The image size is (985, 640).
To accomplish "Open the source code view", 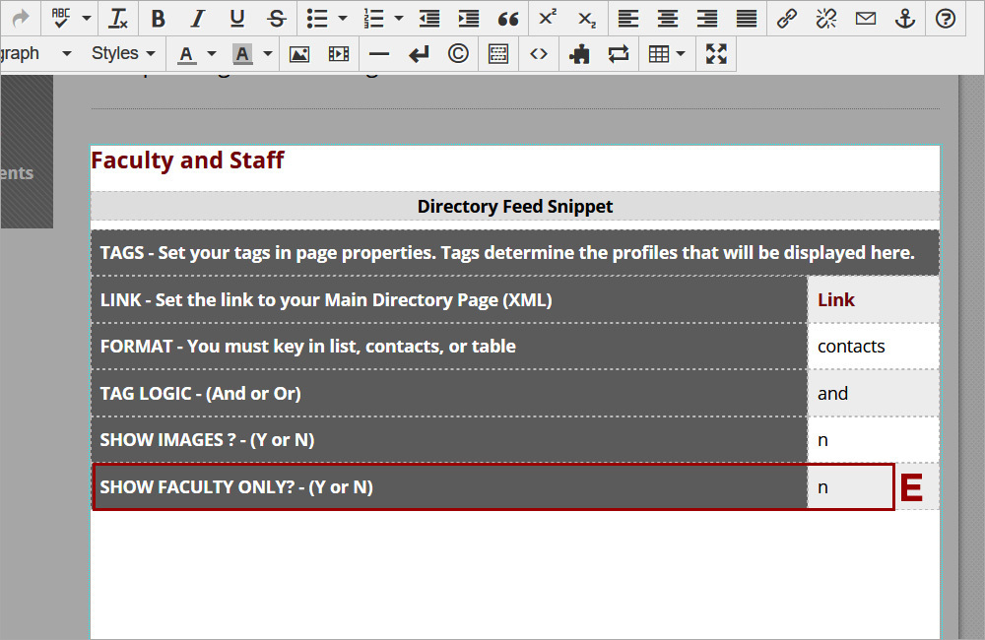I will pyautogui.click(x=539, y=53).
